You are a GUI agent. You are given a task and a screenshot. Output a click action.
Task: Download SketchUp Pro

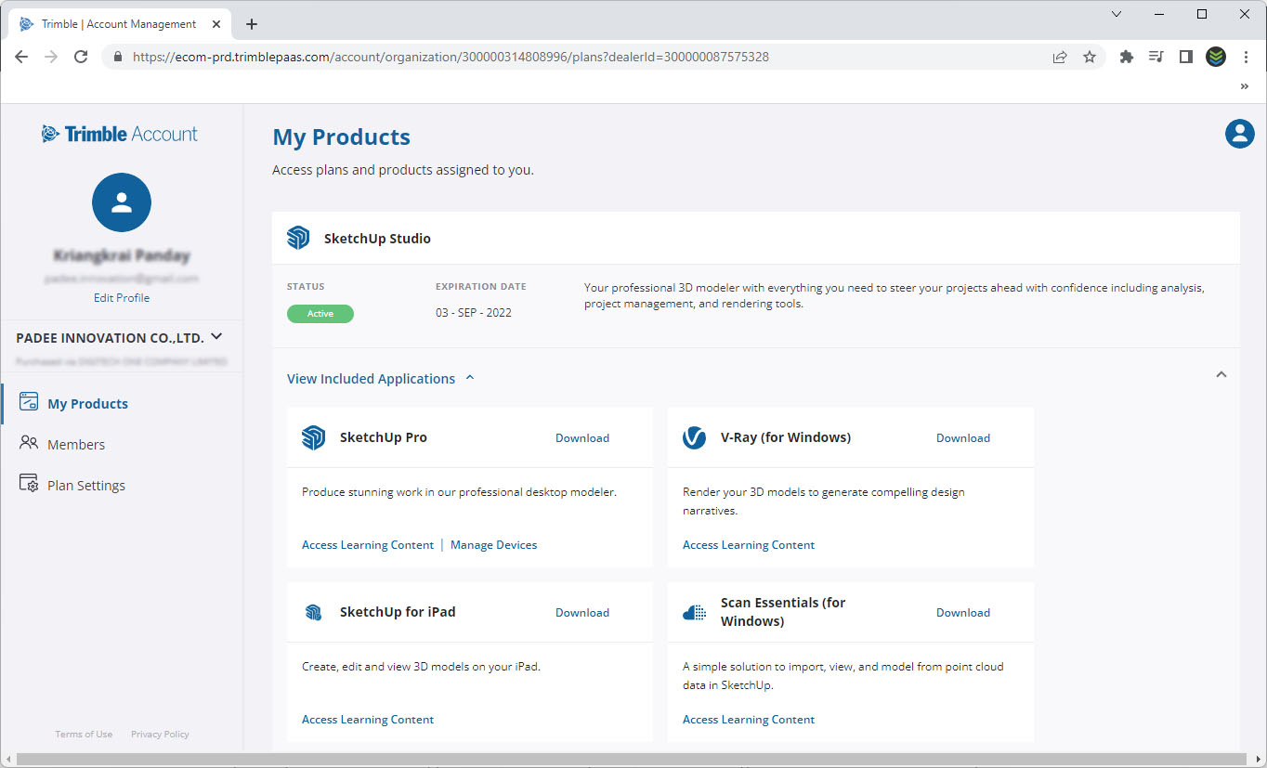582,437
